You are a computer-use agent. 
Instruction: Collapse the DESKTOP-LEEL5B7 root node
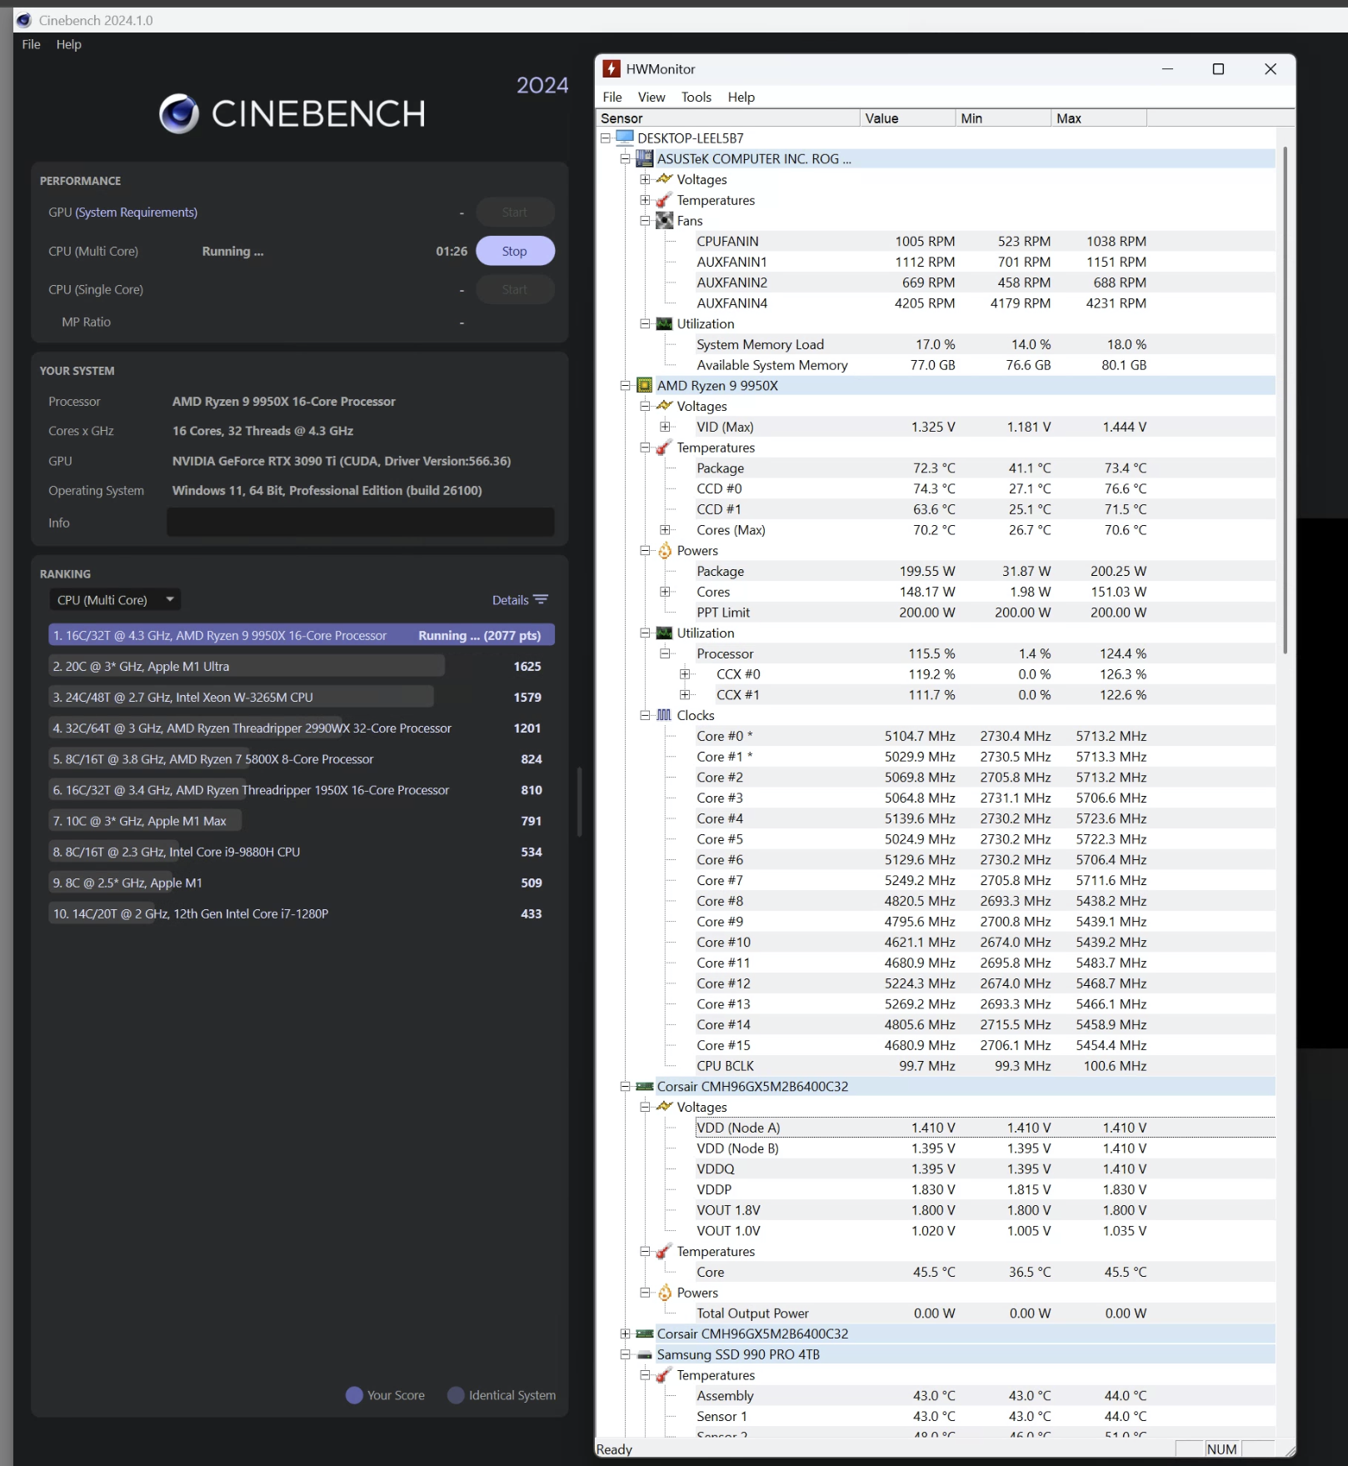click(x=605, y=138)
